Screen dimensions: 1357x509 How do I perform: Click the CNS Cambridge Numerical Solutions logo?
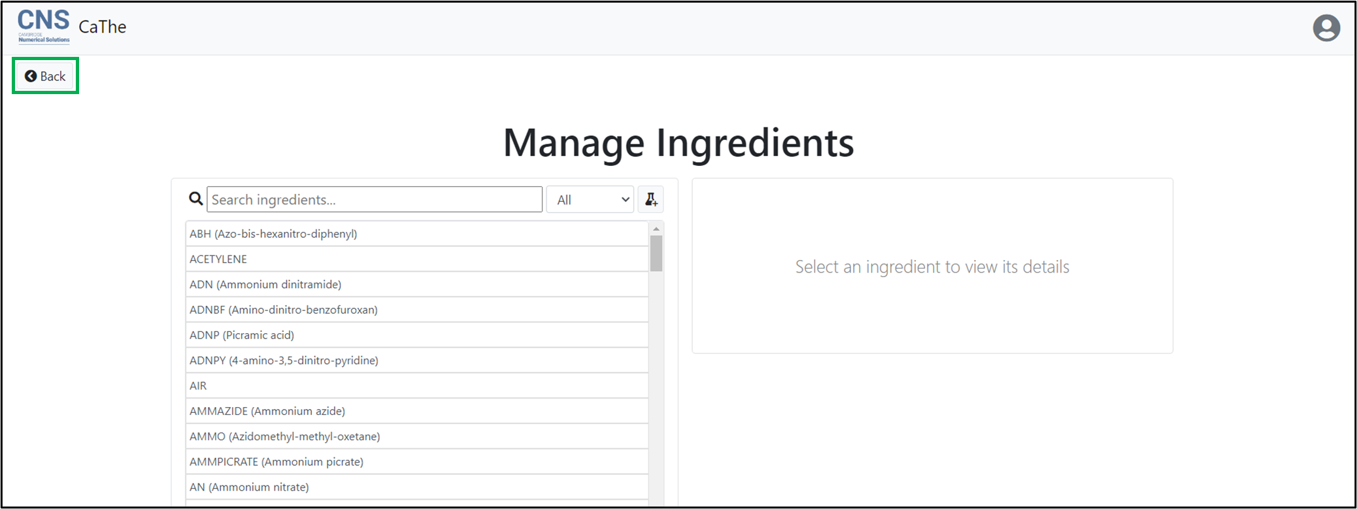(44, 27)
